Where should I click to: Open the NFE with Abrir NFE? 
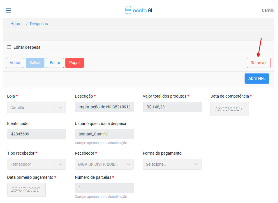tap(257, 79)
